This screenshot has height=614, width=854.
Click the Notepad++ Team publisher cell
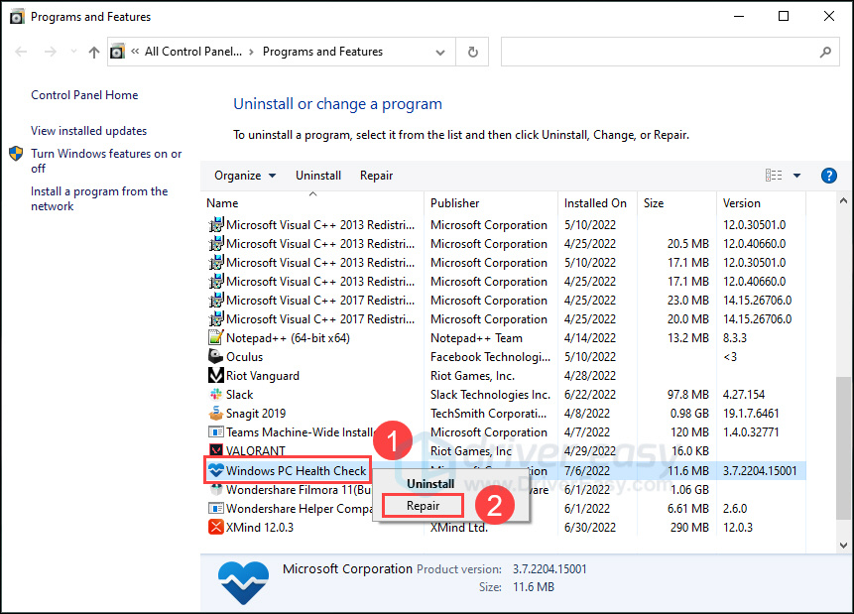coord(476,338)
